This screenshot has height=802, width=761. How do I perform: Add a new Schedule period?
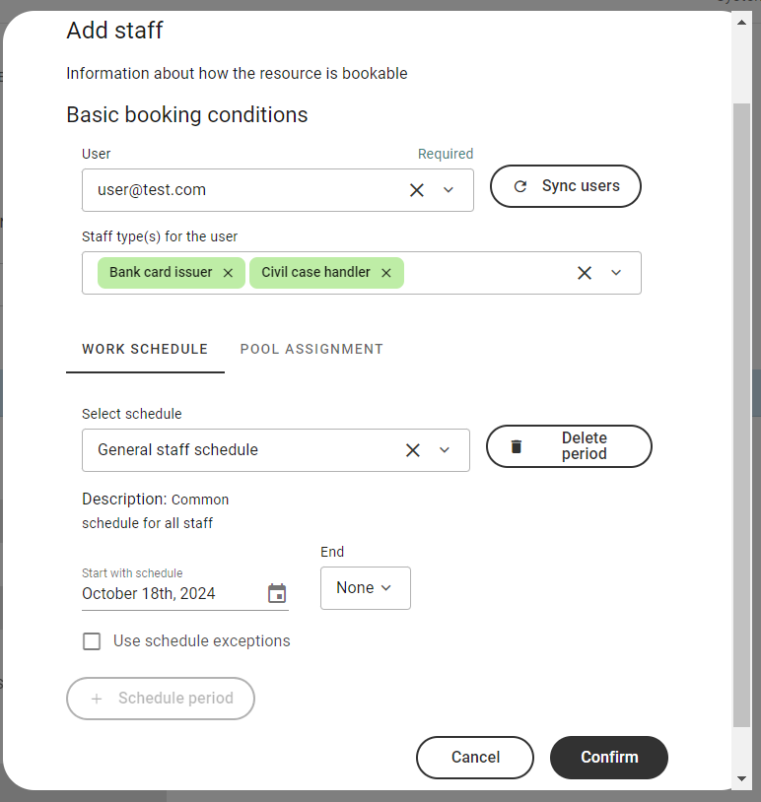[x=161, y=699]
